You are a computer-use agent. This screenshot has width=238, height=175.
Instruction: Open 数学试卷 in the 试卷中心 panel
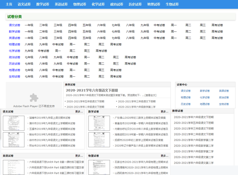pos(205,91)
